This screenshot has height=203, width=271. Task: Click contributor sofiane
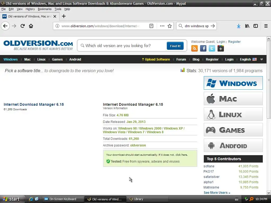tap(209, 166)
